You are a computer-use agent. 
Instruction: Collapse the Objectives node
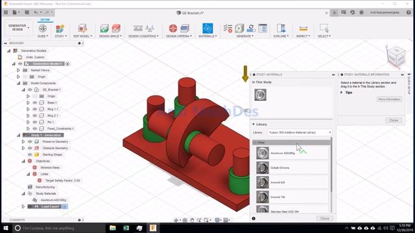coord(23,161)
